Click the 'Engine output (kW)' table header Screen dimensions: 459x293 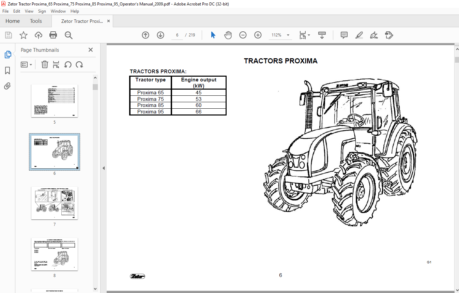199,83
